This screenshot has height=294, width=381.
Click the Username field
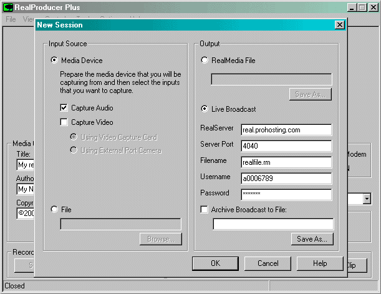[x=286, y=179]
